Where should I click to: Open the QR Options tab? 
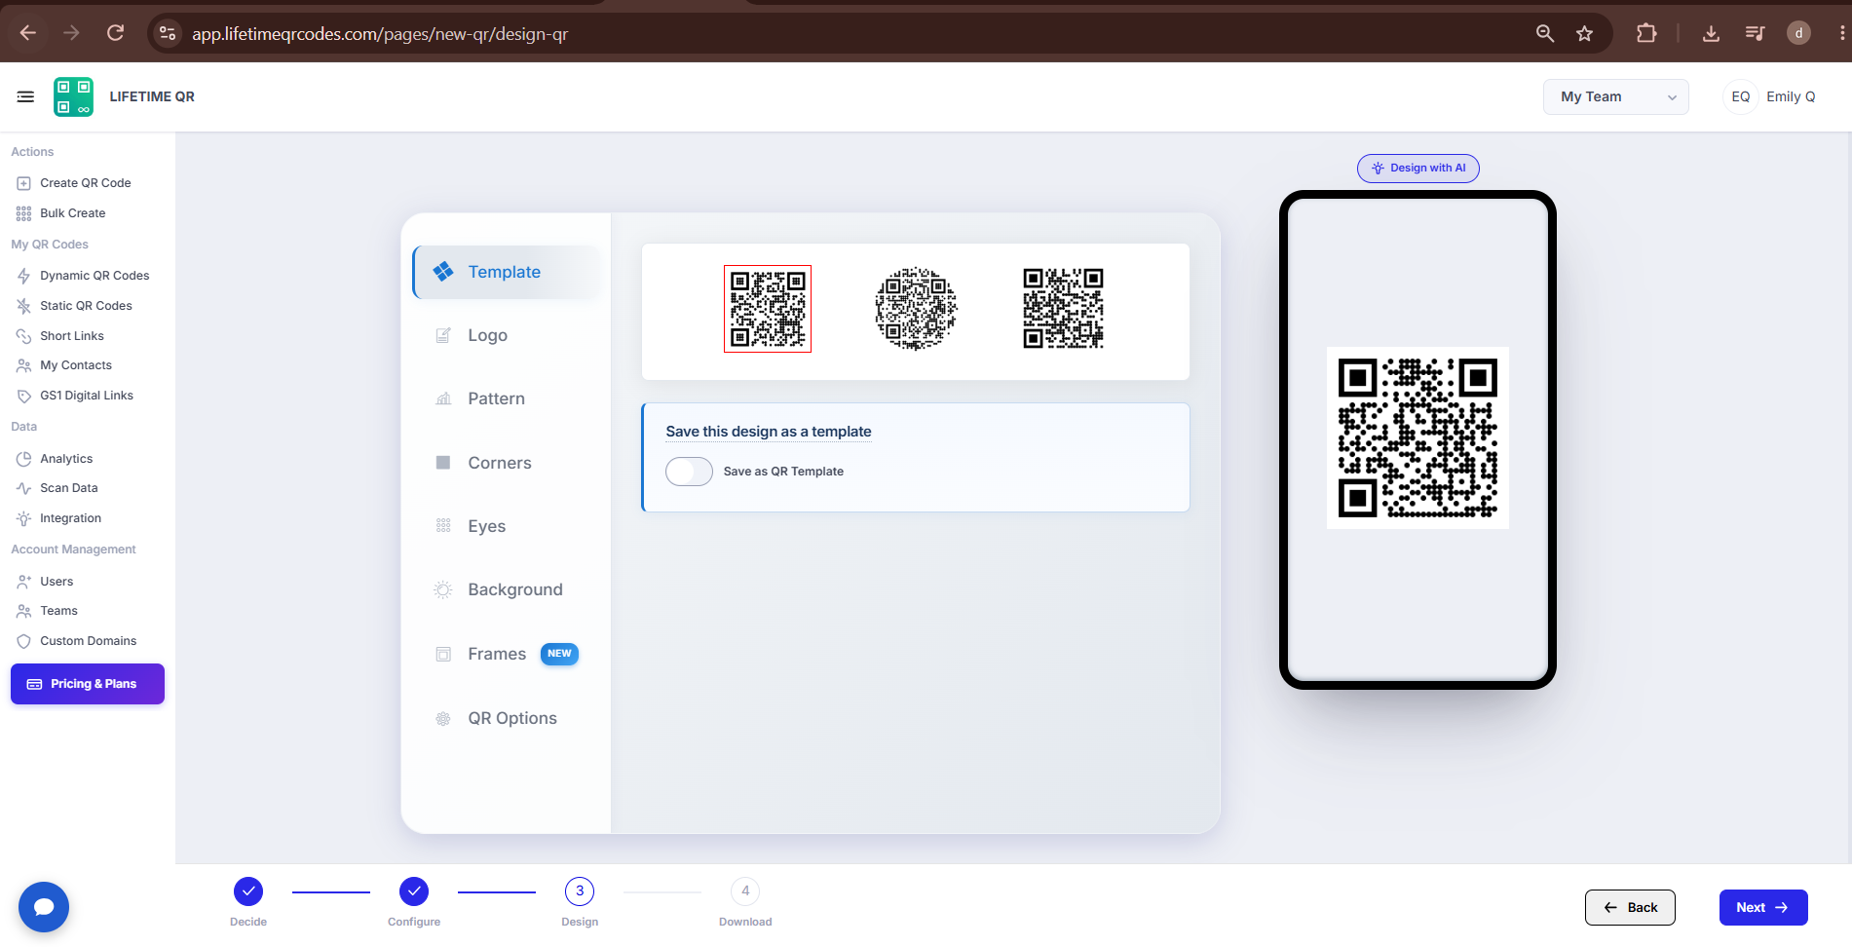tap(509, 718)
